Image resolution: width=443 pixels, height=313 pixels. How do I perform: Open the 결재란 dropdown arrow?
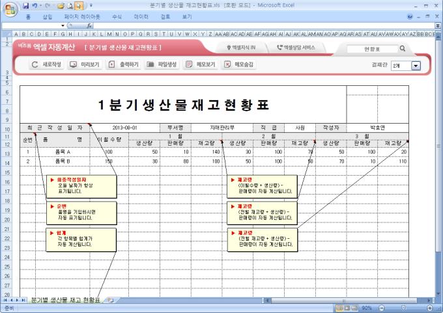416,66
